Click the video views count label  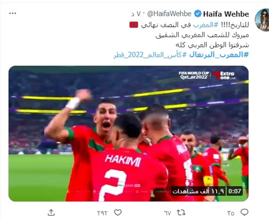point(199,191)
